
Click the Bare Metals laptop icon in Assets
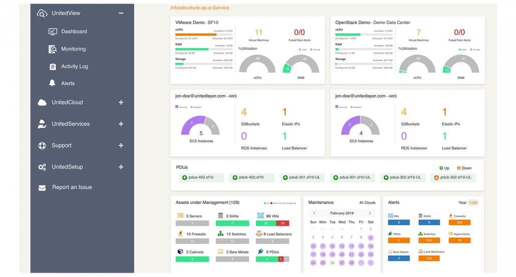(220, 251)
